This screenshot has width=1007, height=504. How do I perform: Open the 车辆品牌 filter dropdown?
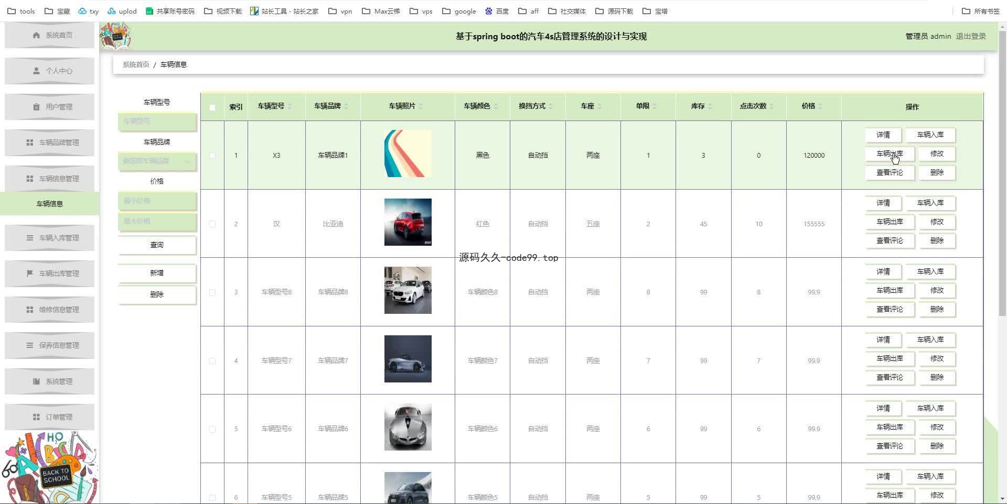(157, 161)
